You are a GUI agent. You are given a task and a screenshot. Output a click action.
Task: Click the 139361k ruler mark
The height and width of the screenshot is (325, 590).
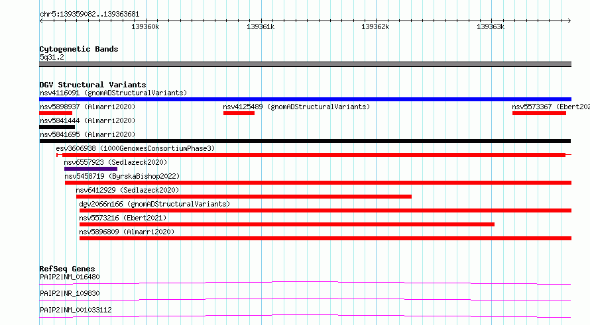tap(261, 26)
